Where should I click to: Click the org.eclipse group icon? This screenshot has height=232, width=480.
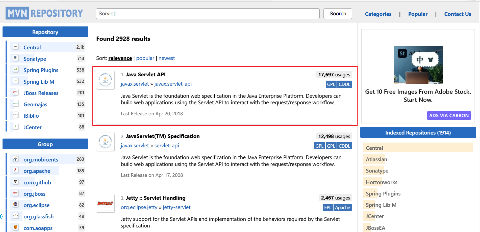click(x=16, y=204)
